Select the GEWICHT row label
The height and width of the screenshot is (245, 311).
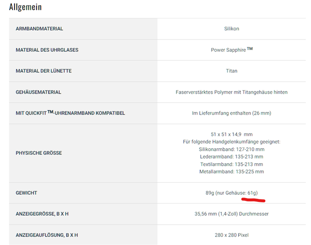(27, 193)
